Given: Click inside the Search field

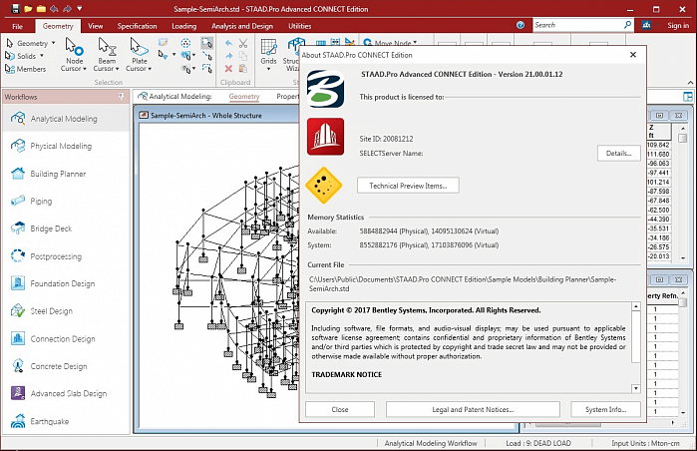Looking at the screenshot, I should tap(578, 25).
